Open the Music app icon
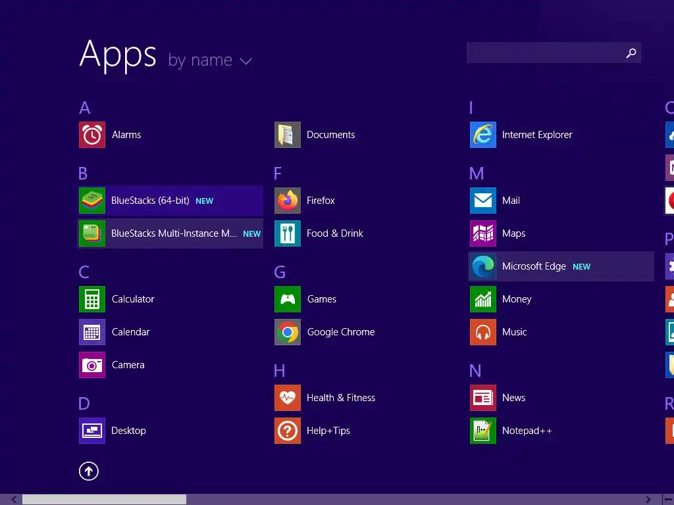 tap(483, 332)
